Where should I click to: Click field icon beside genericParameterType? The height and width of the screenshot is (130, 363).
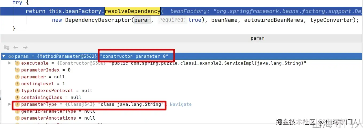pos(17,111)
